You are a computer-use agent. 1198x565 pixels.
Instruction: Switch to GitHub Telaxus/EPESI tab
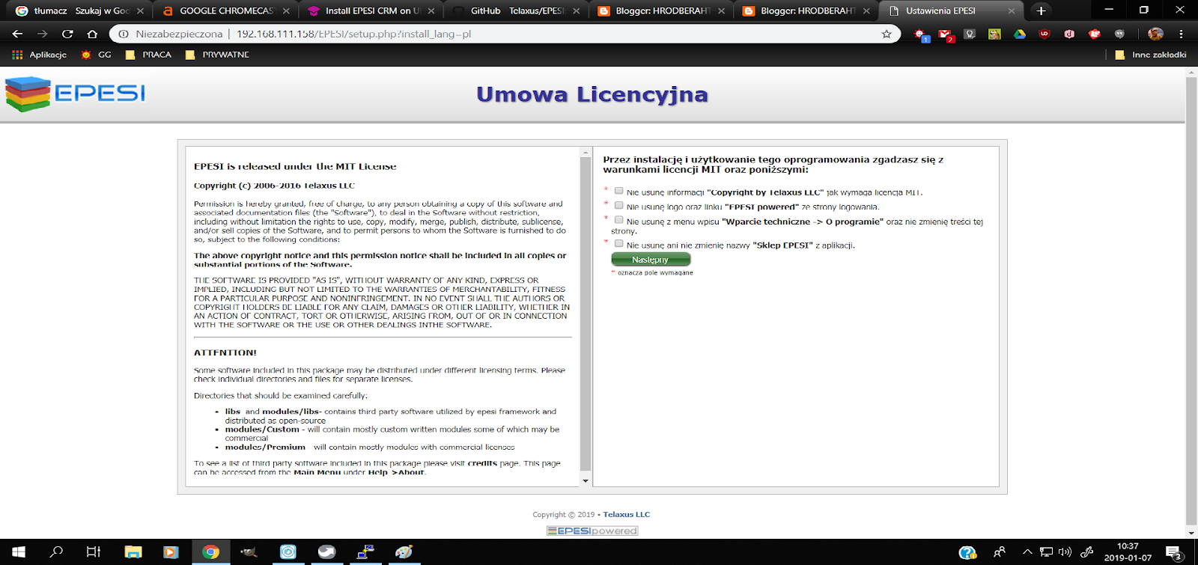(516, 11)
